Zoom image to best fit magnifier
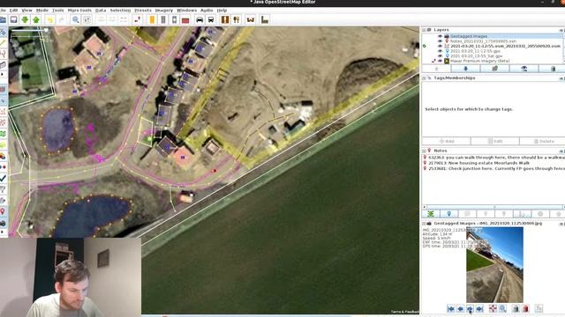This screenshot has height=317, width=565. [x=502, y=308]
